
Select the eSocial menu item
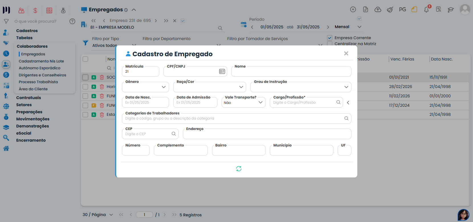(24, 133)
